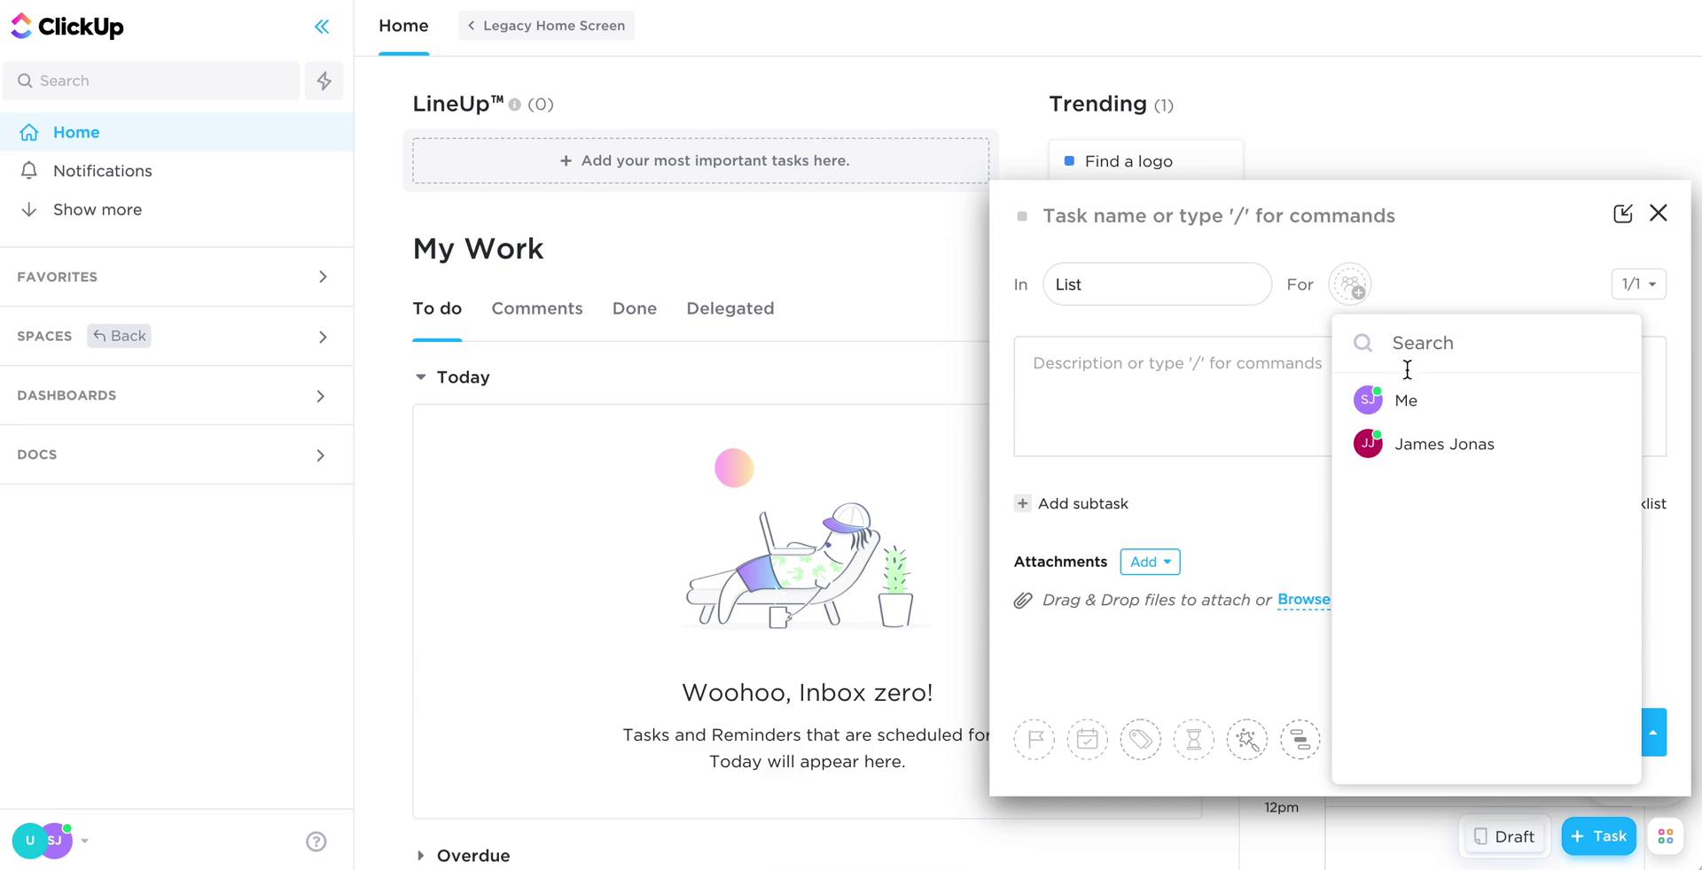Image resolution: width=1702 pixels, height=870 pixels.
Task: Expand the task to full view
Action: click(1623, 214)
